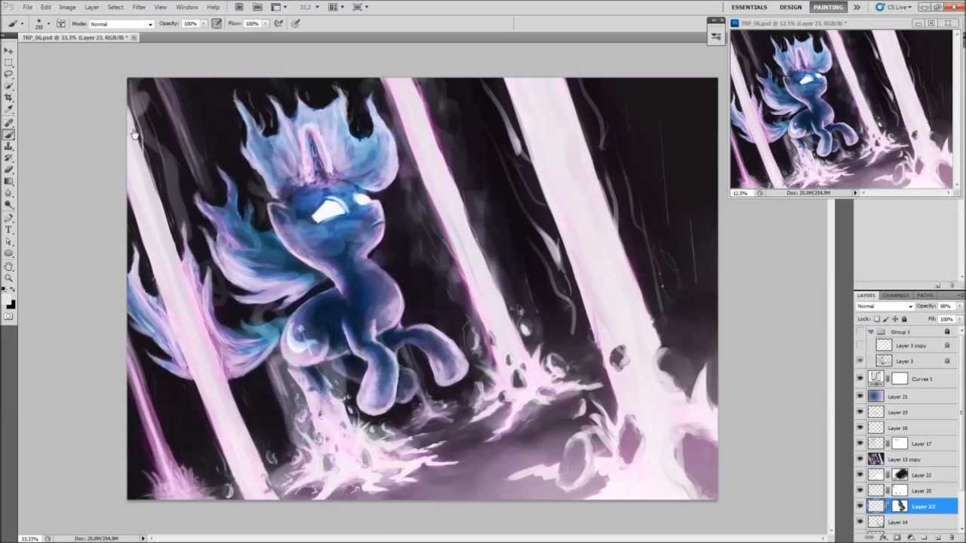Hide the Curves 1 adjustment layer

click(860, 379)
